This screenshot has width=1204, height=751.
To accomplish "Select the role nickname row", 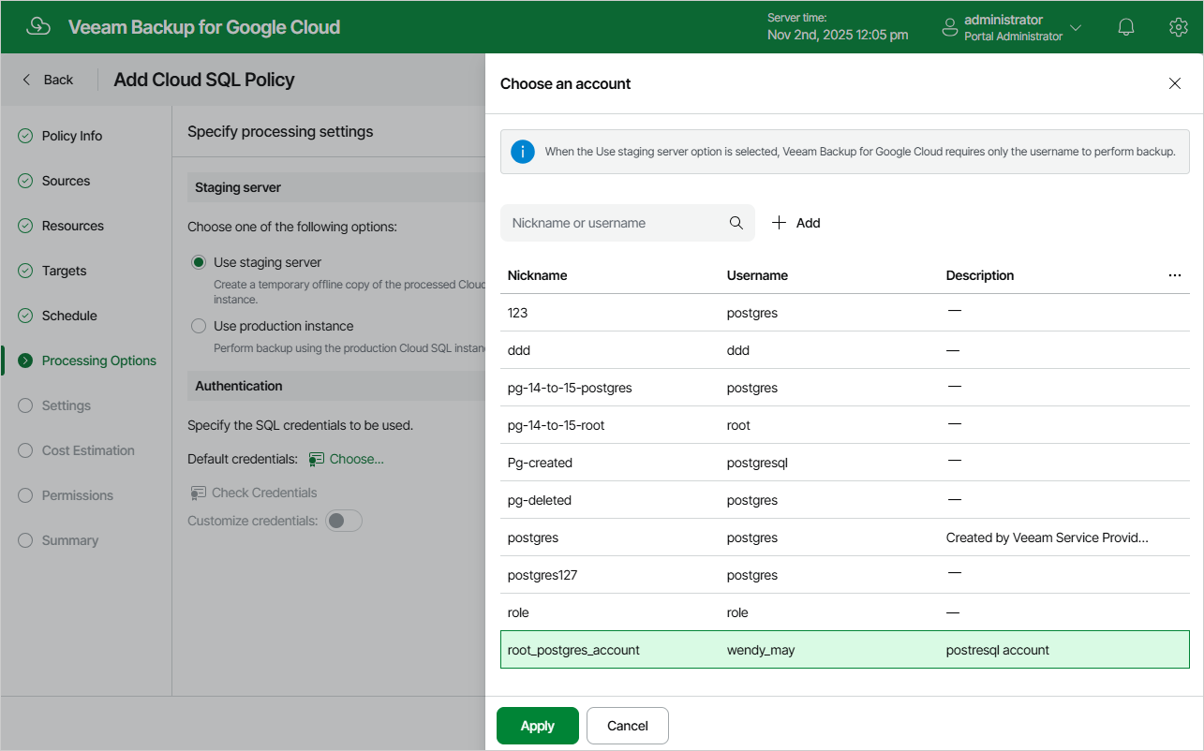I will click(x=845, y=612).
